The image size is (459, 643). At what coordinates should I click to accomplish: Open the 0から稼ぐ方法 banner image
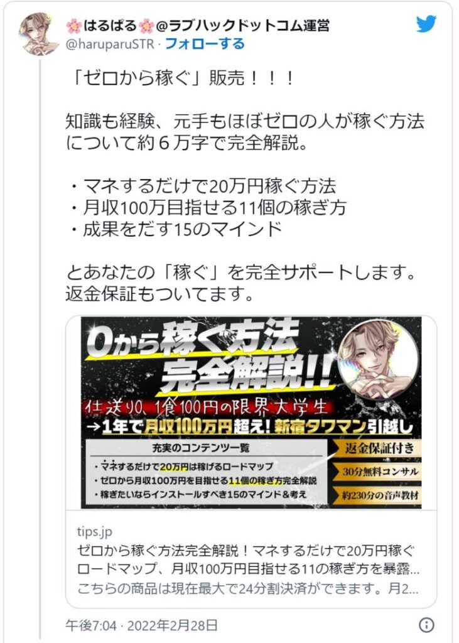pyautogui.click(x=251, y=413)
